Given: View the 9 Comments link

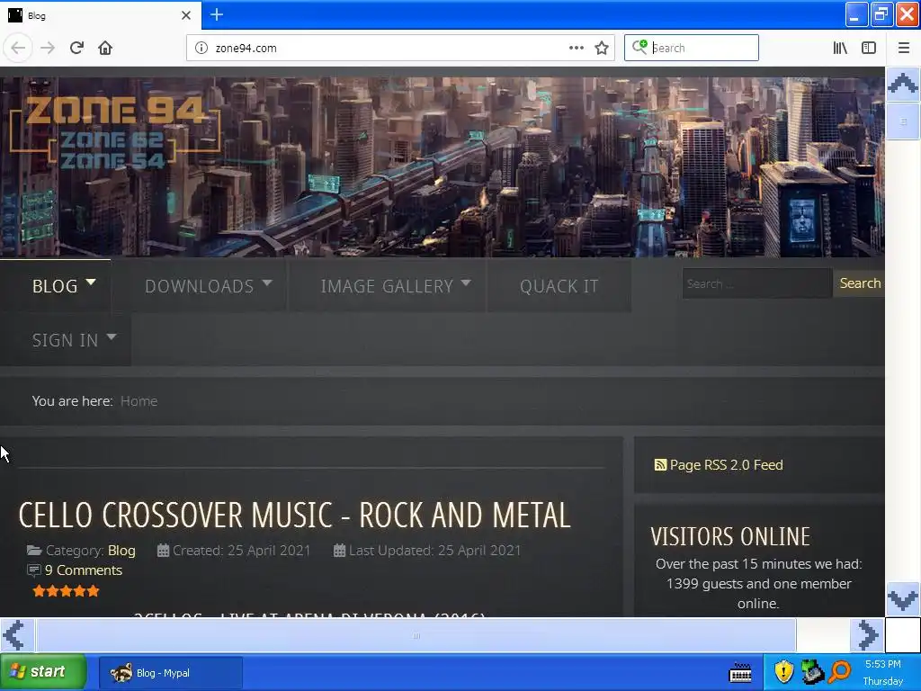Looking at the screenshot, I should coord(84,570).
